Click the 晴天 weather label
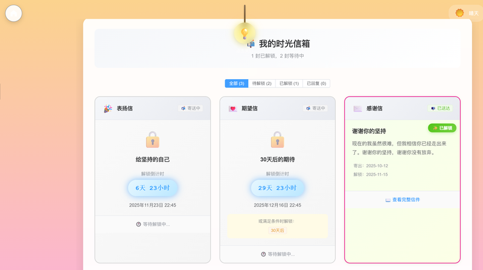This screenshot has width=483, height=270. tap(473, 13)
